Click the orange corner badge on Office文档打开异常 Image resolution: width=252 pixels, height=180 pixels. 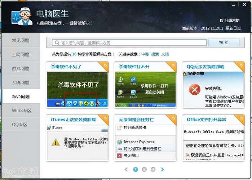pos(240,119)
